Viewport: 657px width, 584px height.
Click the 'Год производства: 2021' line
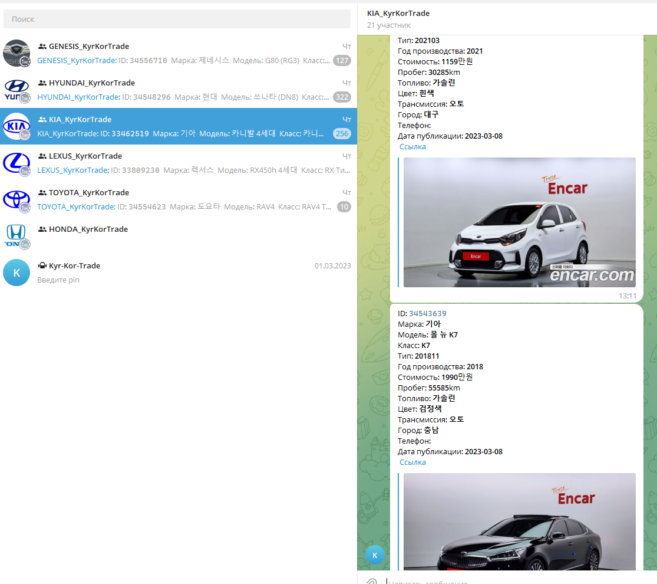tap(440, 51)
